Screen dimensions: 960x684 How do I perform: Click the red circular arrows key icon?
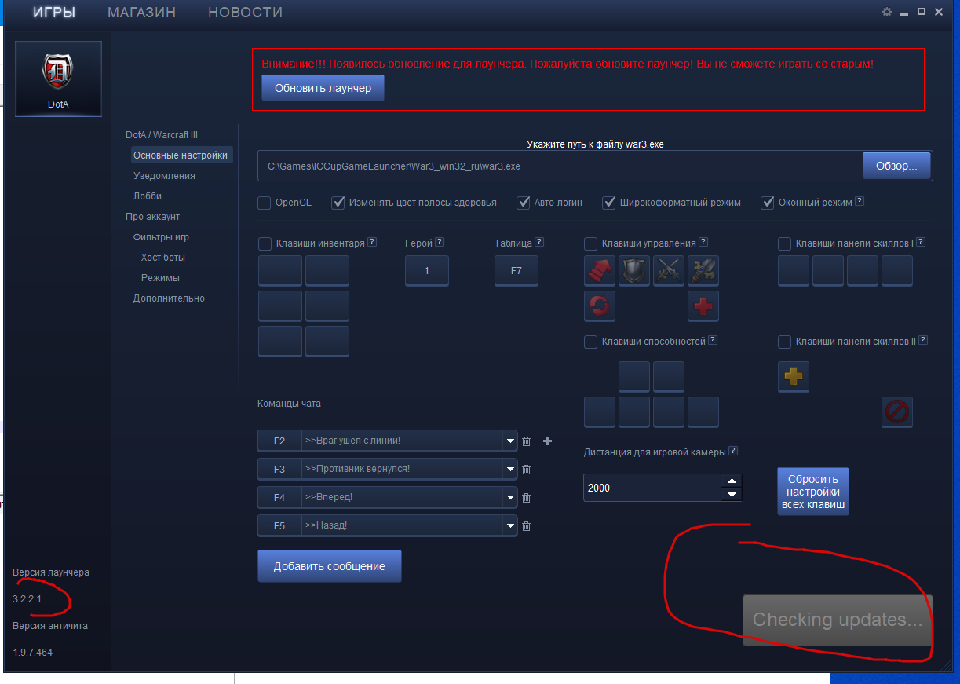coord(600,305)
